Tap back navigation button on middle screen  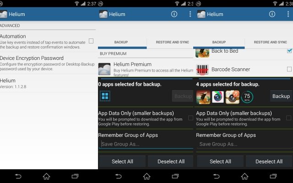pos(118,176)
